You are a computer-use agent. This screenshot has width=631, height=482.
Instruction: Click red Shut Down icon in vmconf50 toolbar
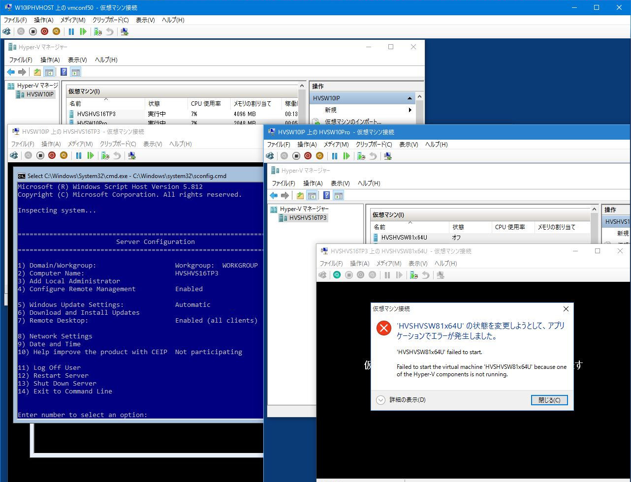pos(44,31)
